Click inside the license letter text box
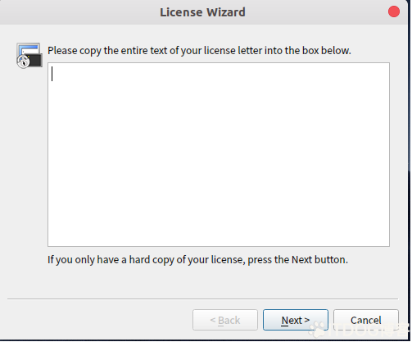 pos(220,155)
